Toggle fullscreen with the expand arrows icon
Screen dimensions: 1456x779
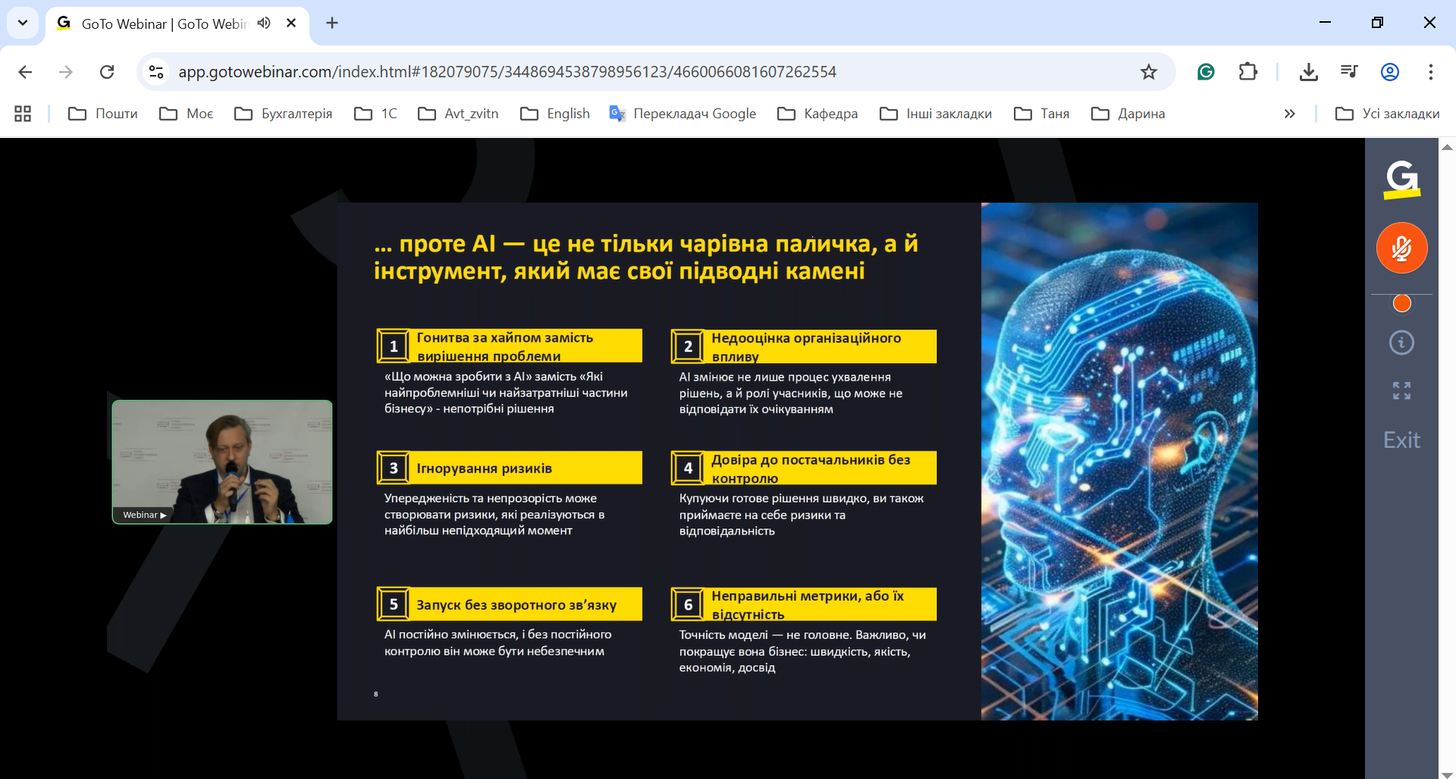tap(1401, 391)
